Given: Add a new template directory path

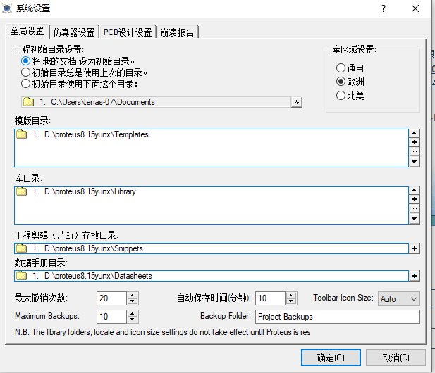Looking at the screenshot, I should (x=415, y=143).
